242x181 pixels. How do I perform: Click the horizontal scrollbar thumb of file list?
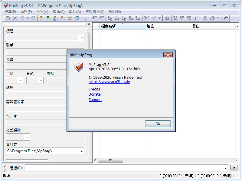tap(110, 160)
